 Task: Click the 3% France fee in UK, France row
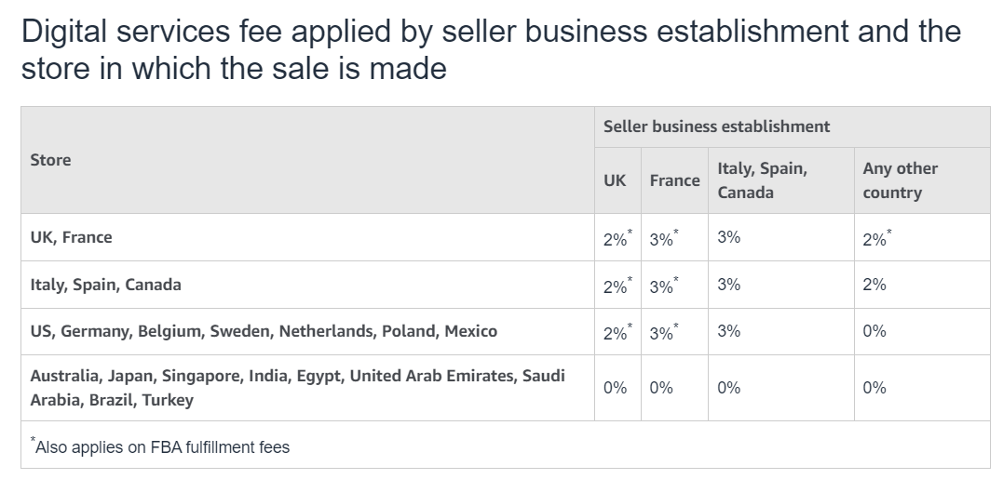[x=663, y=238]
